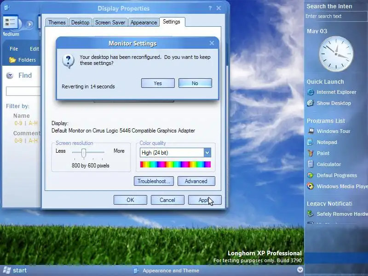The width and height of the screenshot is (368, 276).
Task: Select the Settings tab
Action: (x=172, y=22)
